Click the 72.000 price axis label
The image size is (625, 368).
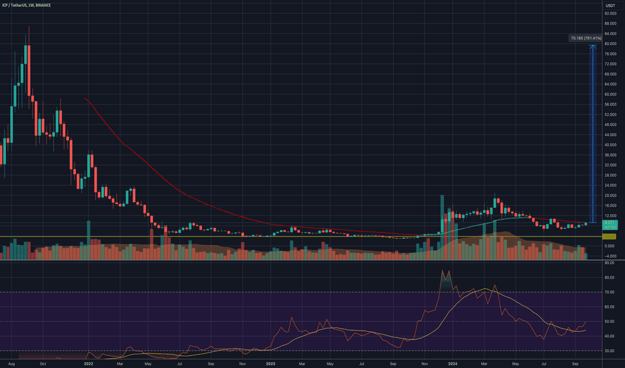coord(610,64)
